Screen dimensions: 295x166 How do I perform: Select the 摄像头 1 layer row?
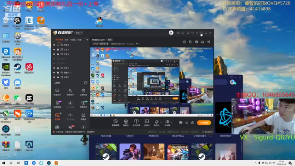pyautogui.click(x=70, y=72)
